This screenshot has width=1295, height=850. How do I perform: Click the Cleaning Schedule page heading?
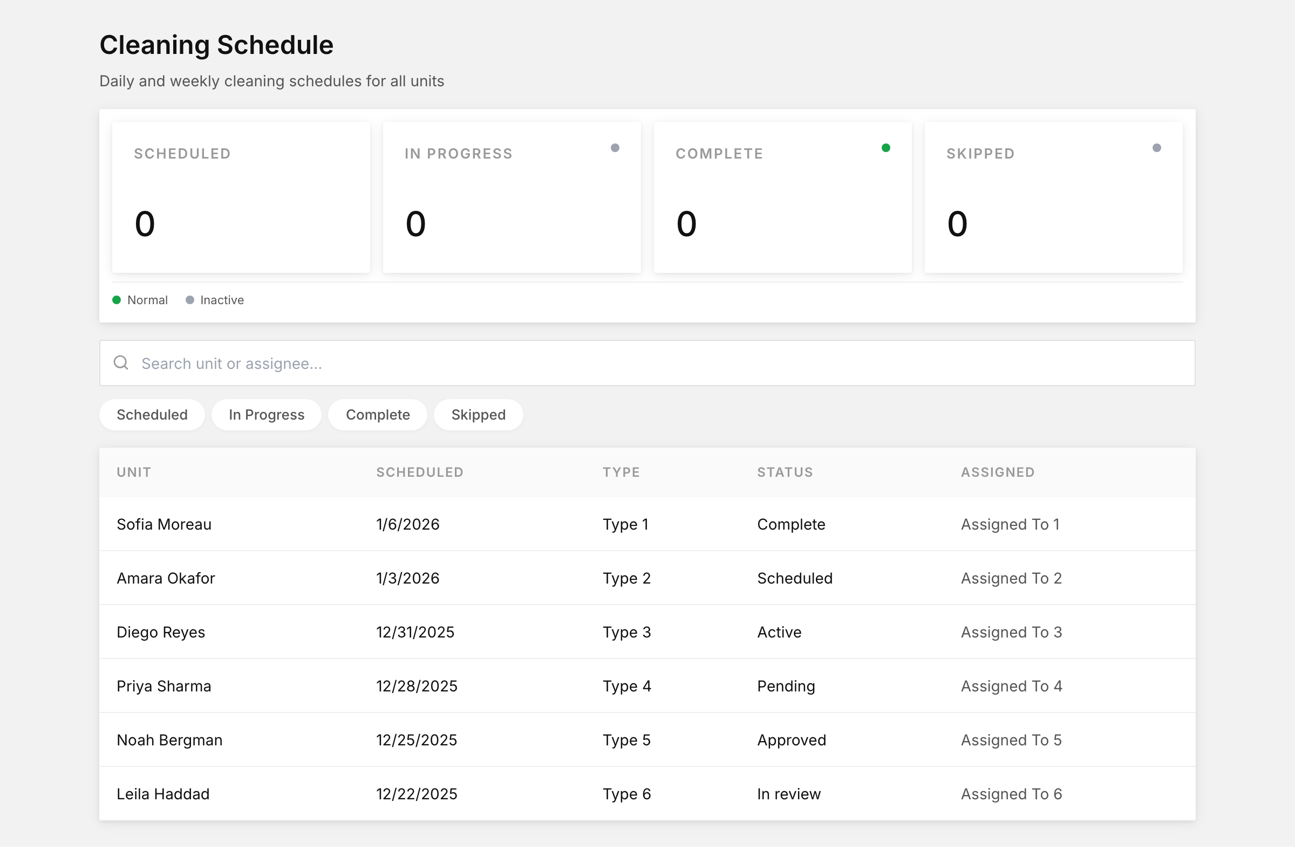click(216, 45)
